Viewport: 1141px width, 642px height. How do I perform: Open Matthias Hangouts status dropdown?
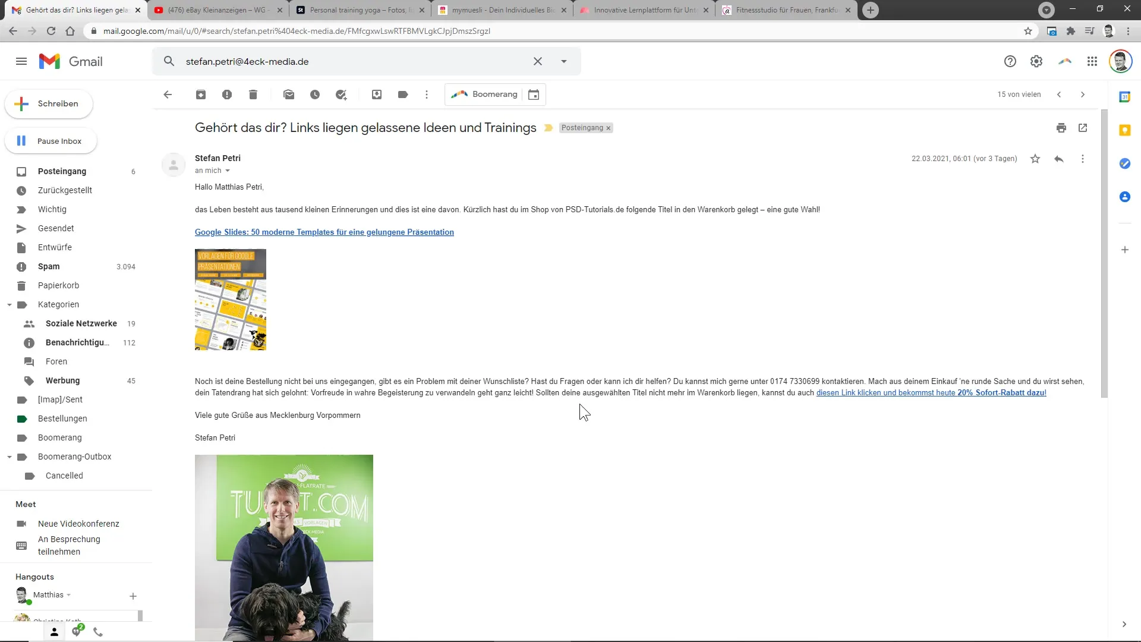[69, 595]
